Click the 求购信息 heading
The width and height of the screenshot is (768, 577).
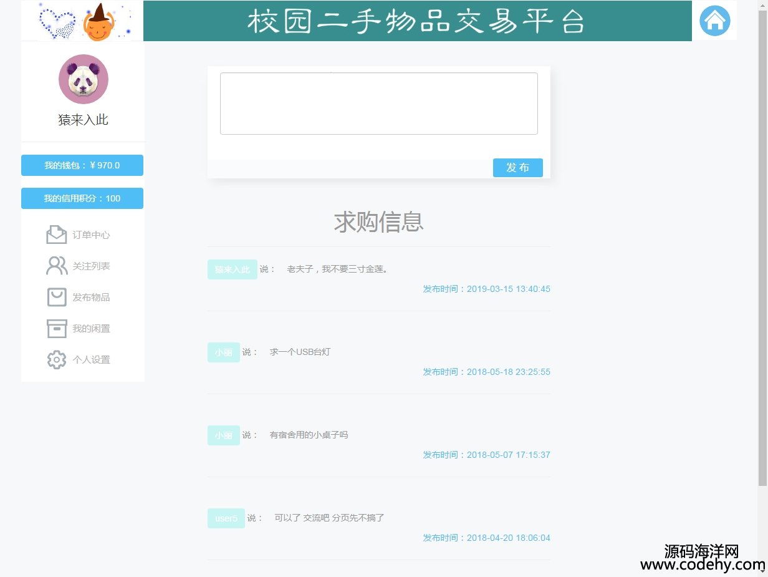[x=379, y=222]
